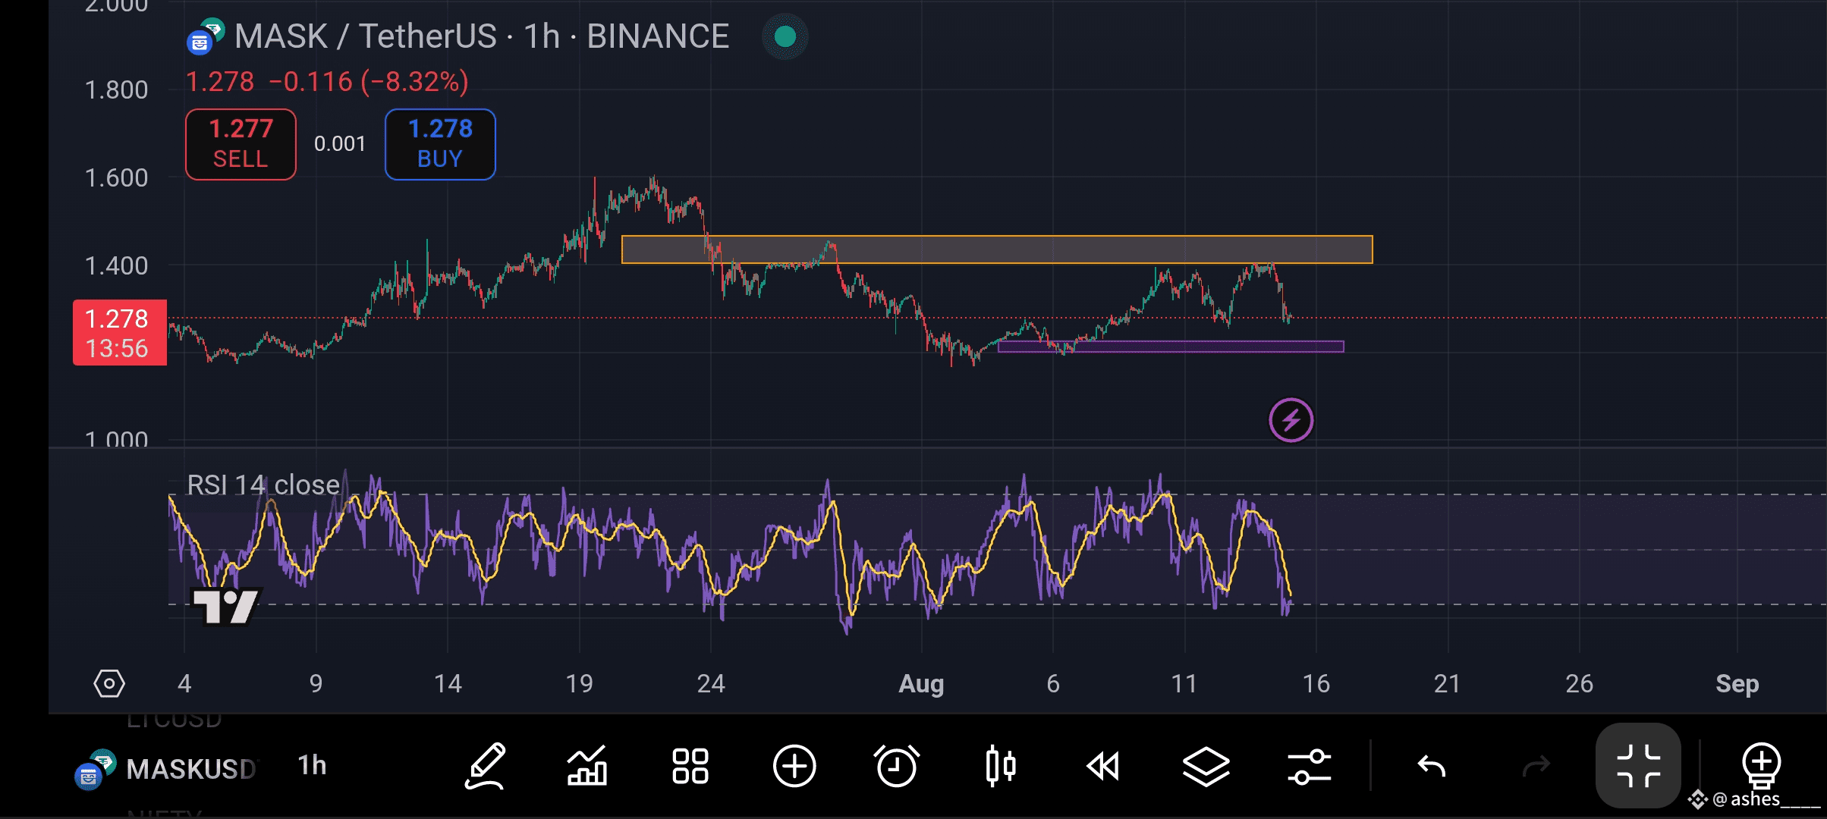The height and width of the screenshot is (819, 1827).
Task: Click the Sep date axis label
Action: [1737, 684]
